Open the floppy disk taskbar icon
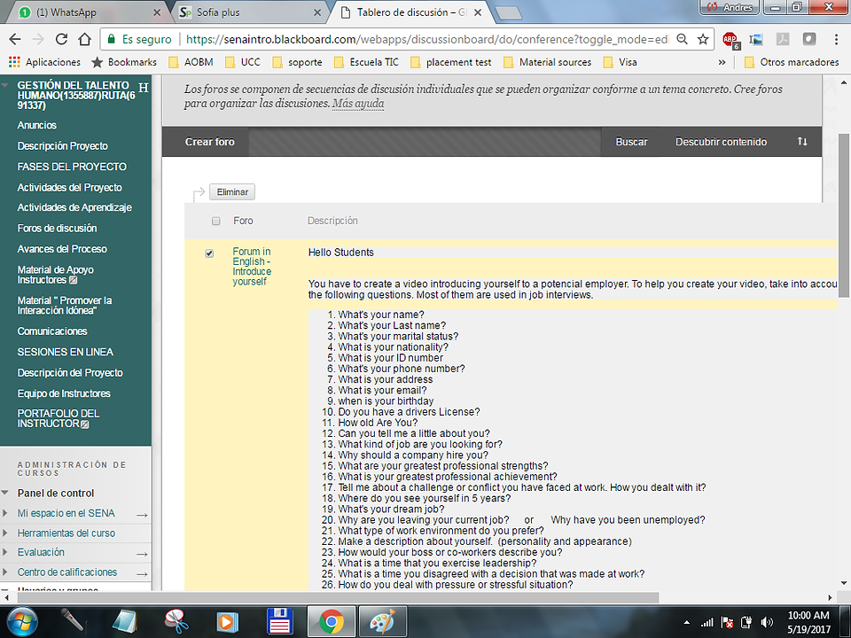This screenshot has width=851, height=638. [279, 622]
